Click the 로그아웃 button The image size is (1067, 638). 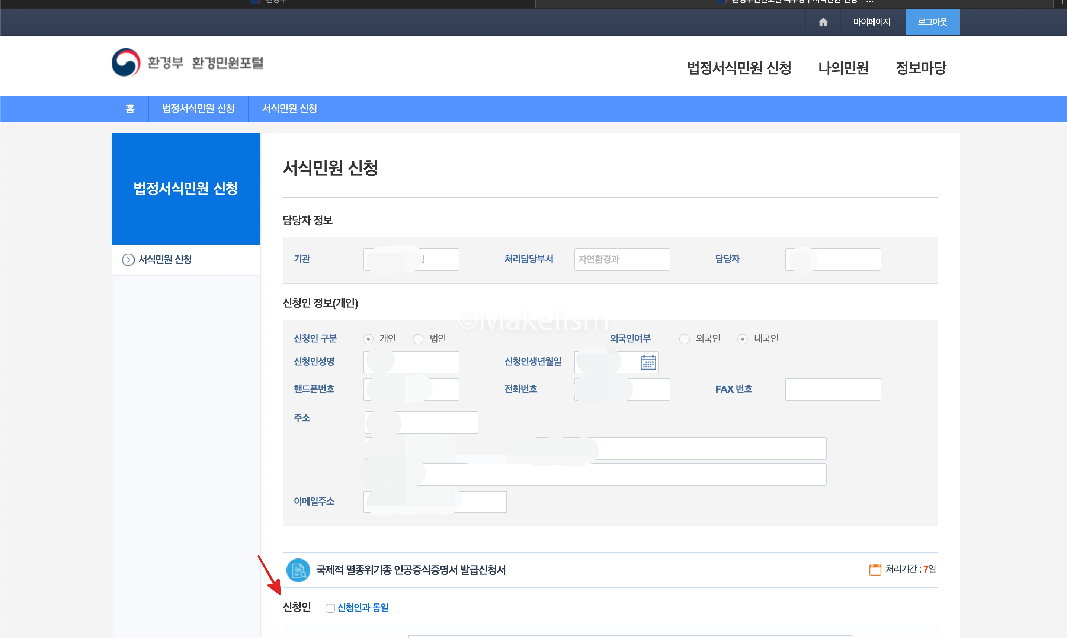point(932,22)
